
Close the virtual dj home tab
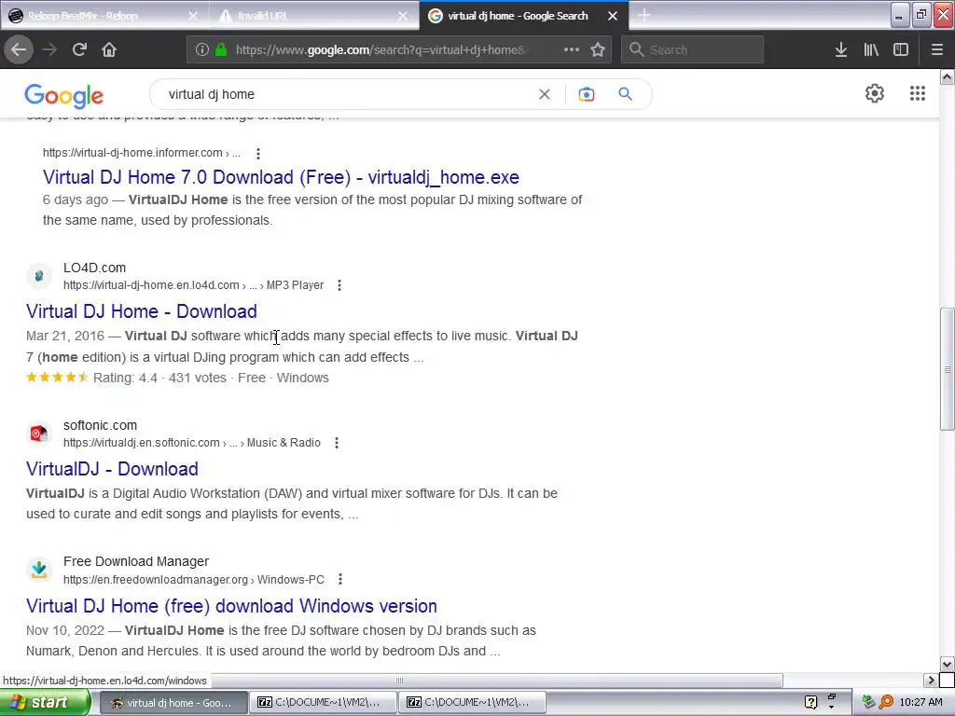tap(613, 16)
